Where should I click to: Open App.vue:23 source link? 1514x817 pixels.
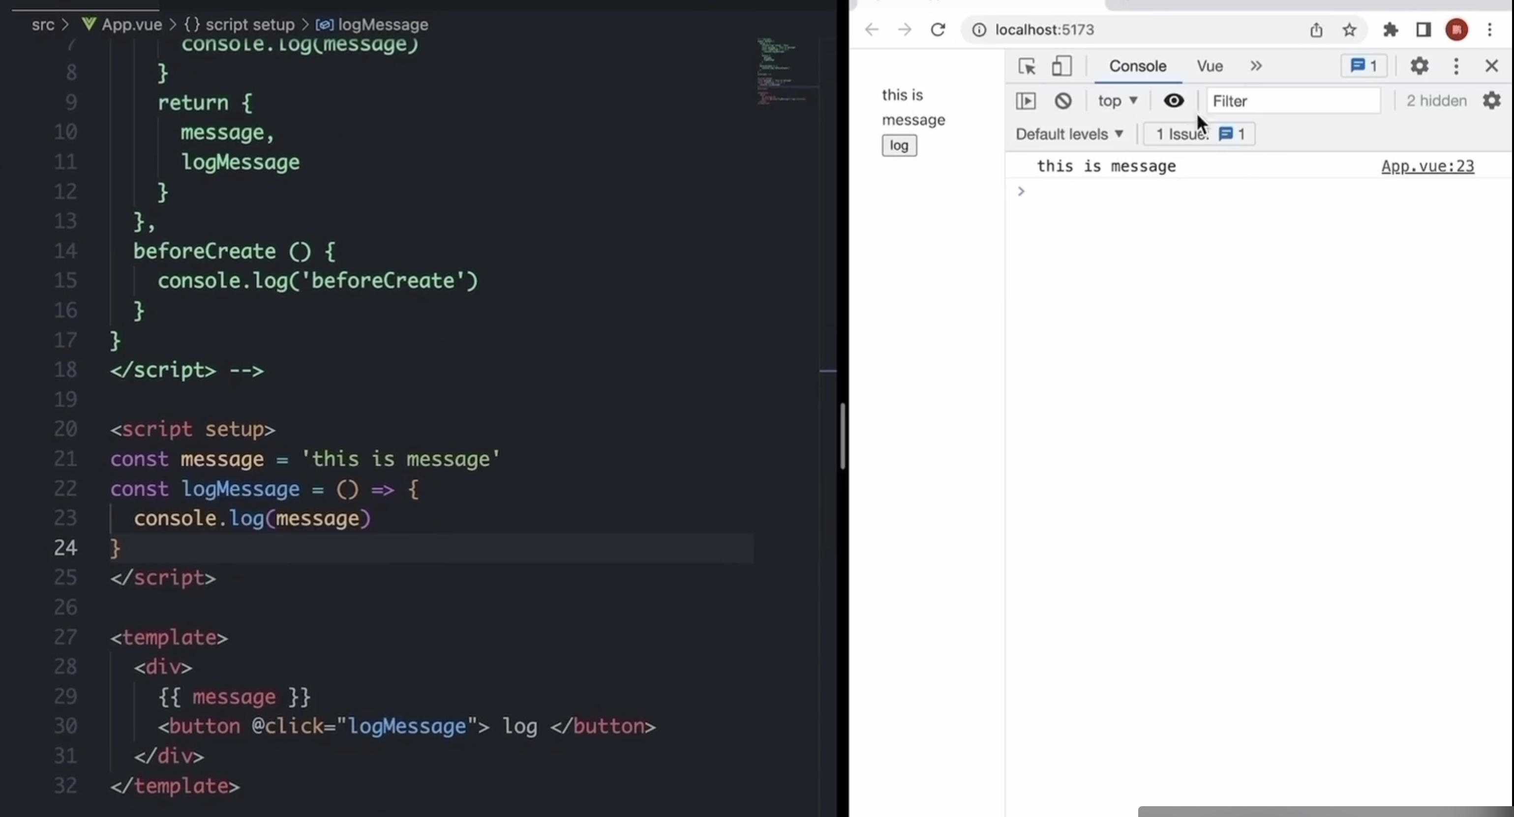tap(1427, 166)
